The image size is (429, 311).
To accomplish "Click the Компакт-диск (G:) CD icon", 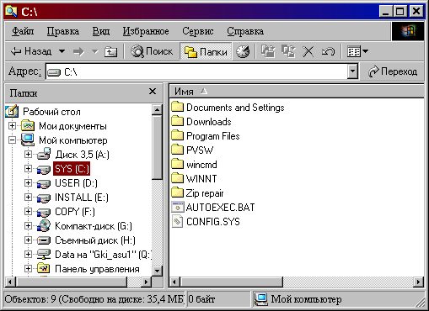I will (44, 225).
